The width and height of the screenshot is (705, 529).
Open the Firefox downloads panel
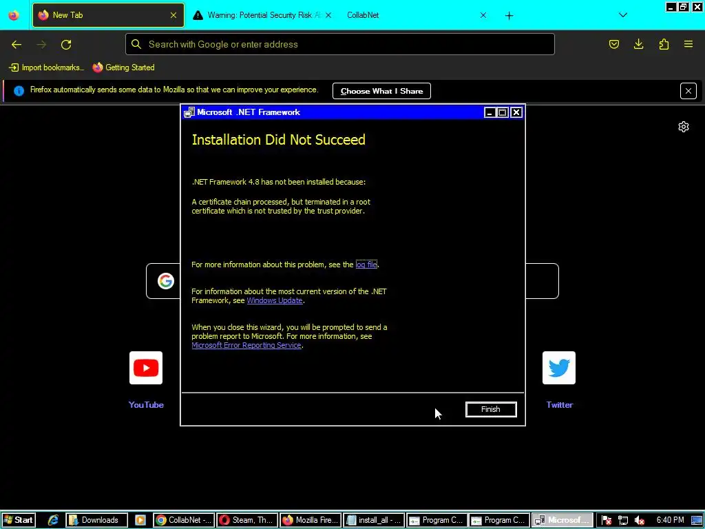coord(638,44)
